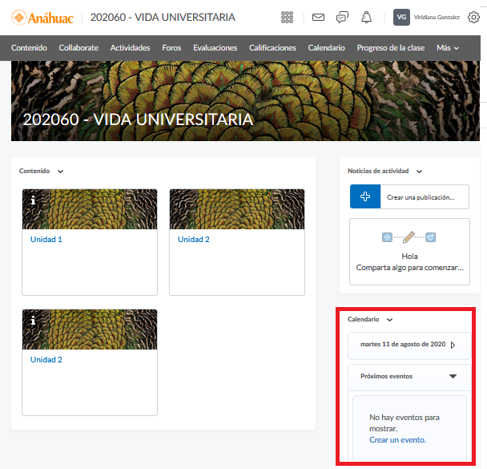Open the subscription alerts chat icon
This screenshot has width=487, height=469.
342,17
